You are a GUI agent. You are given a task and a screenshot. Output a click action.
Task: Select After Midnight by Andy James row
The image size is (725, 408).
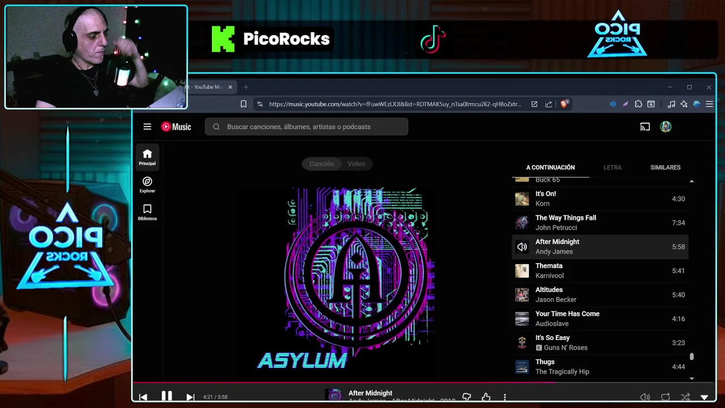[600, 246]
